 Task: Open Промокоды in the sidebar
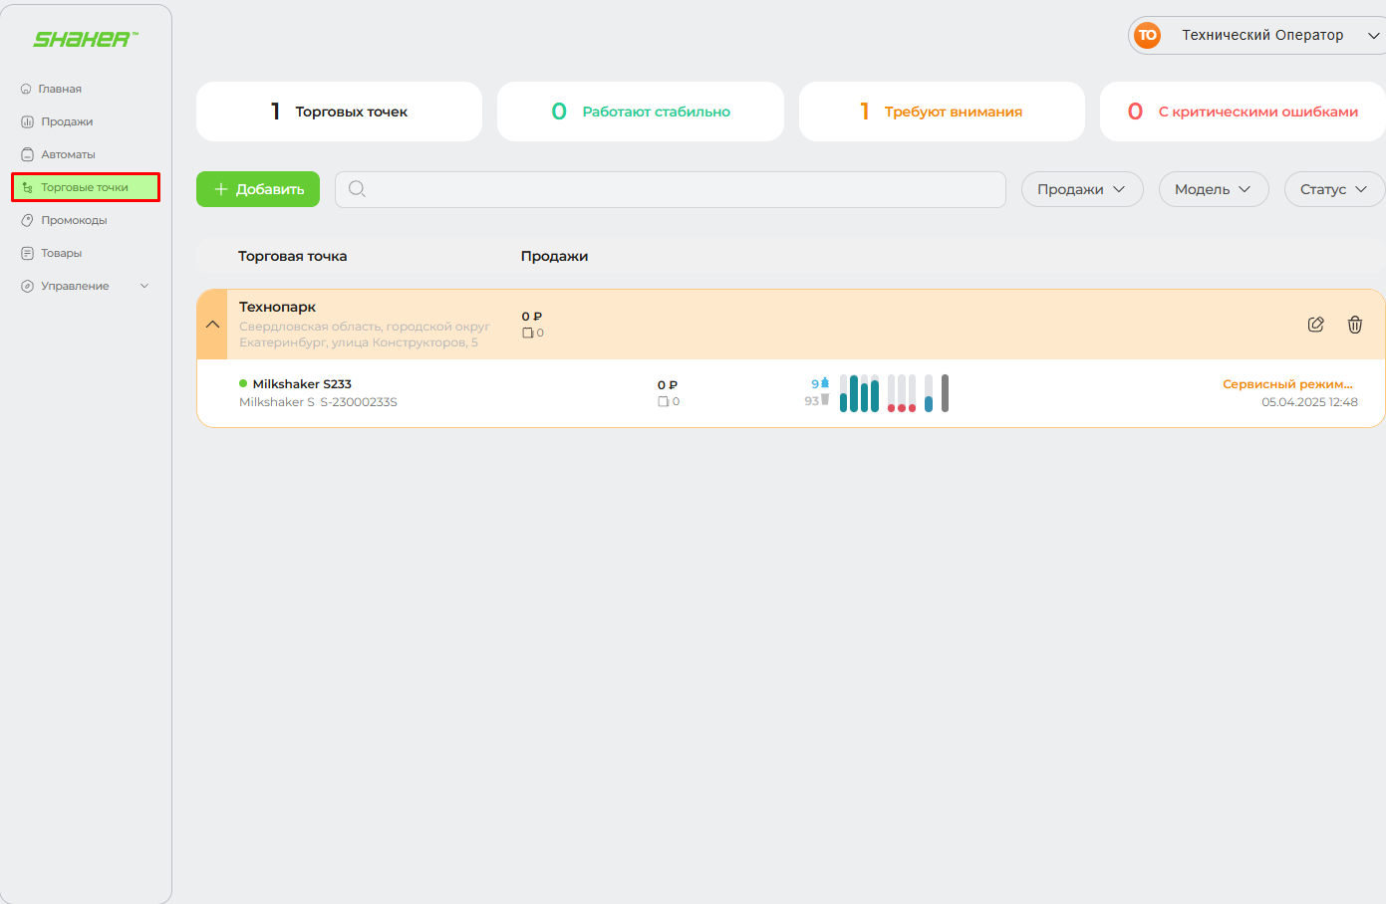pyautogui.click(x=74, y=220)
